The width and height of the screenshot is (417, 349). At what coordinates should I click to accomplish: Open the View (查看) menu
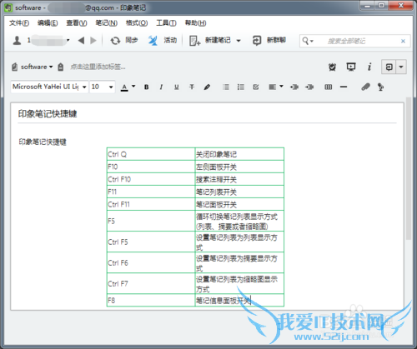(x=77, y=23)
